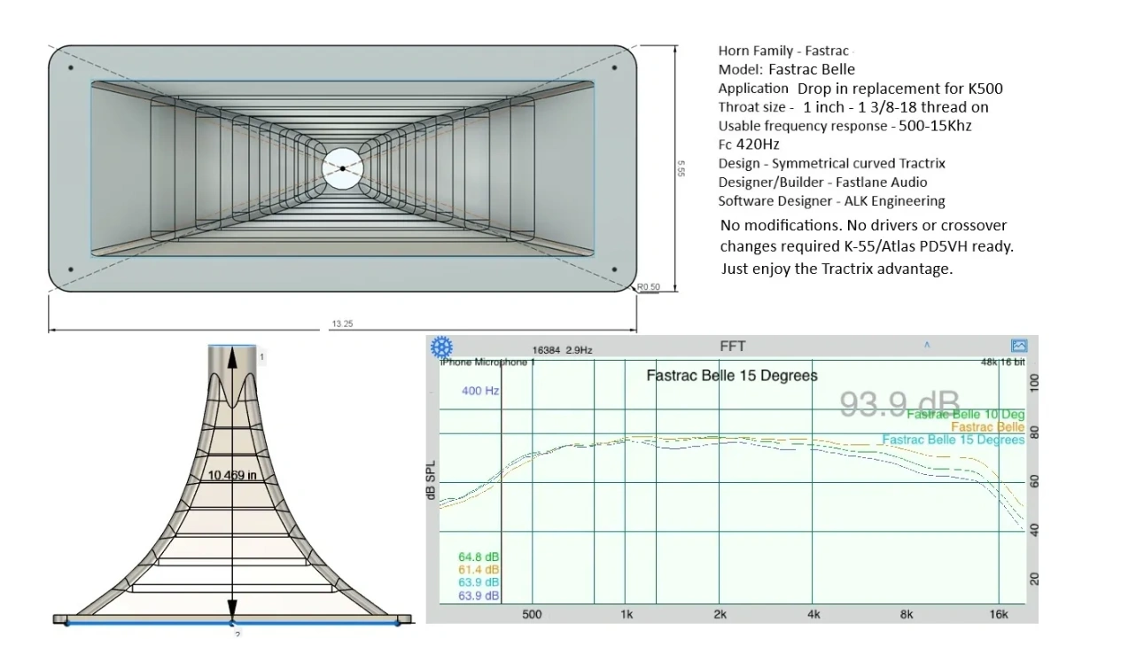The width and height of the screenshot is (1121, 670).
Task: Click the 400 Hz cursor frequency label
Action: tap(479, 391)
